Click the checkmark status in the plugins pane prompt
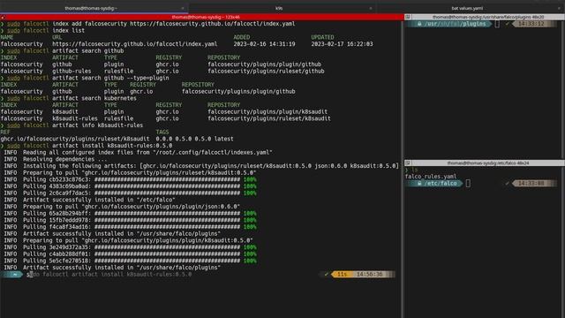The width and height of the screenshot is (565, 318). [507, 24]
